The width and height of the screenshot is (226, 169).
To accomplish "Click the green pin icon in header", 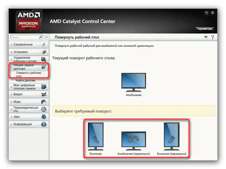I will (206, 37).
